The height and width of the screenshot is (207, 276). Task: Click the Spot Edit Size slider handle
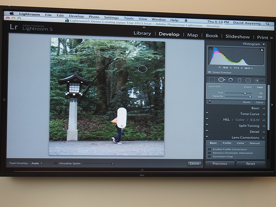[x=245, y=93]
